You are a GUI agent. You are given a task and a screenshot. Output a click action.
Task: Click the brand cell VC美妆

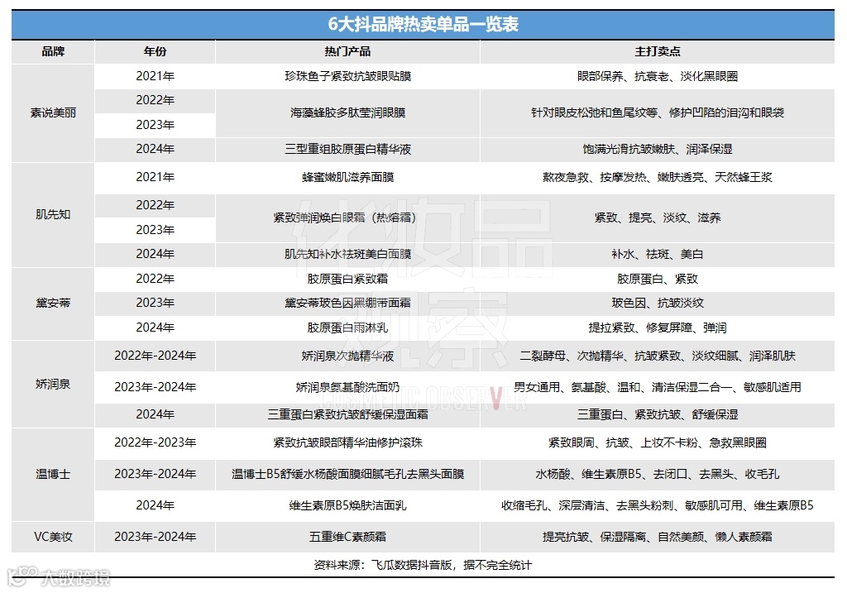pos(53,537)
